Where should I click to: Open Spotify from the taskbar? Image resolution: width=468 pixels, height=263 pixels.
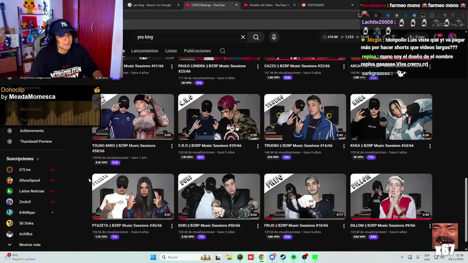(294, 257)
